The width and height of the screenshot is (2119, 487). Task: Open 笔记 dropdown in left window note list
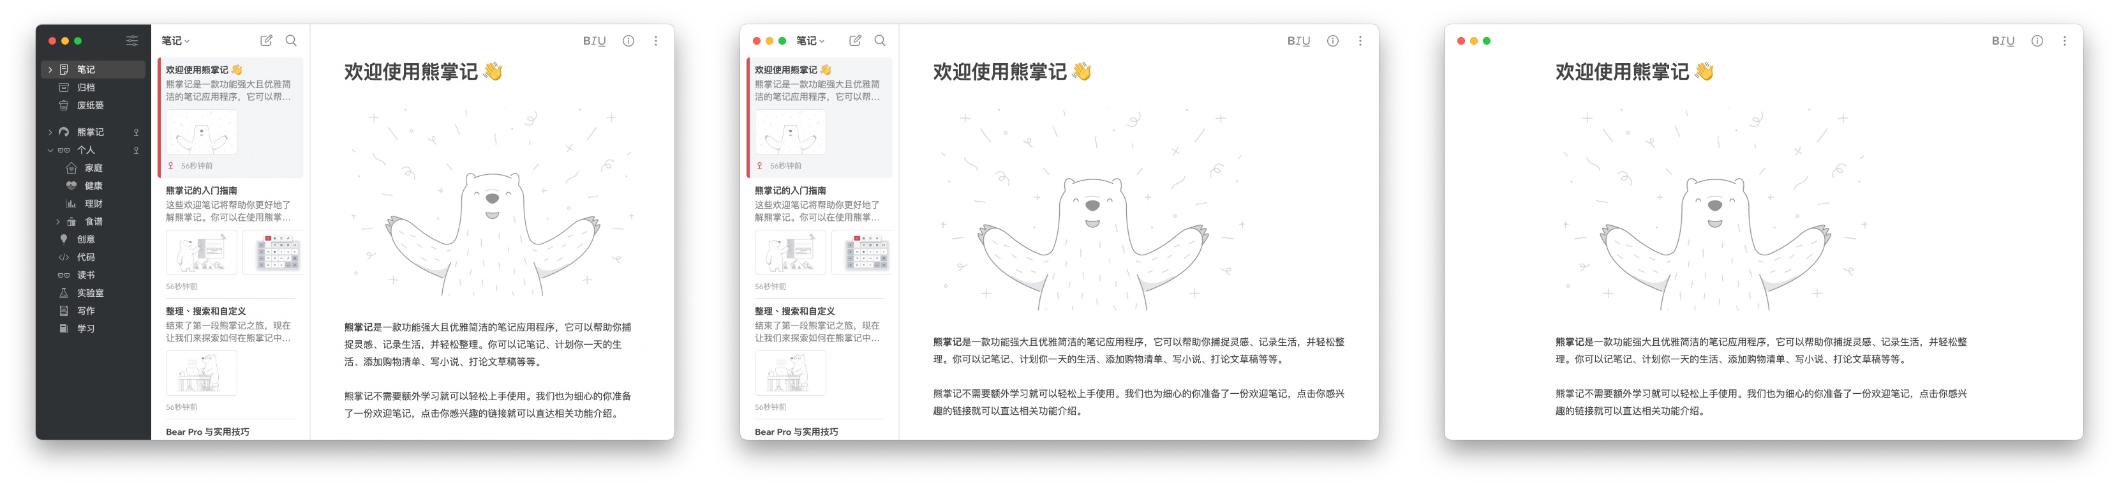[175, 41]
